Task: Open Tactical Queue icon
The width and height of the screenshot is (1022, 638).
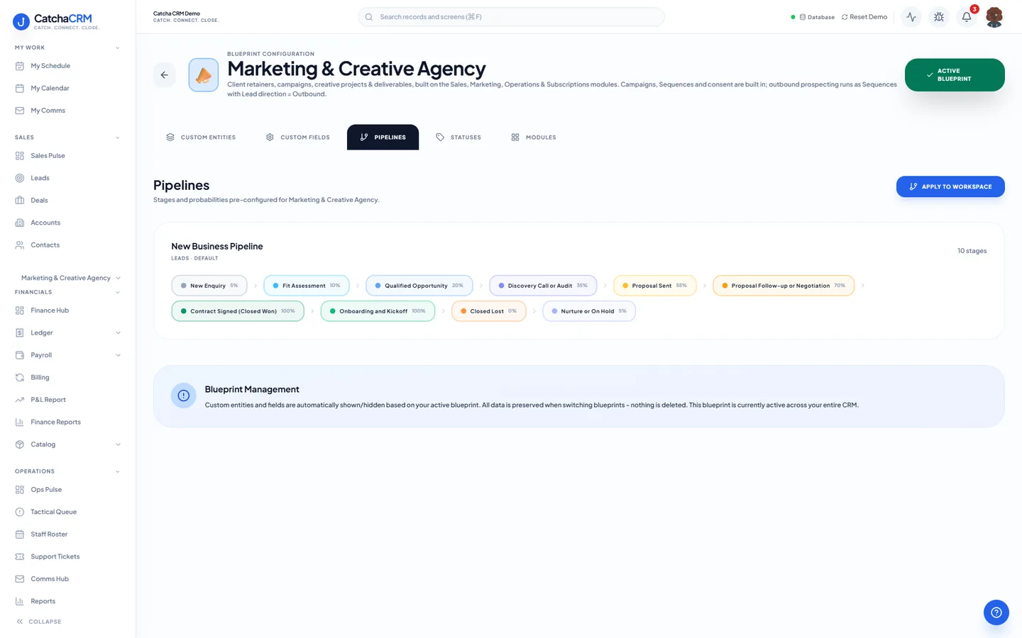Action: [20, 512]
